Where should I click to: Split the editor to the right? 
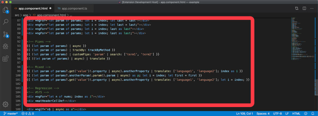coord(304,8)
